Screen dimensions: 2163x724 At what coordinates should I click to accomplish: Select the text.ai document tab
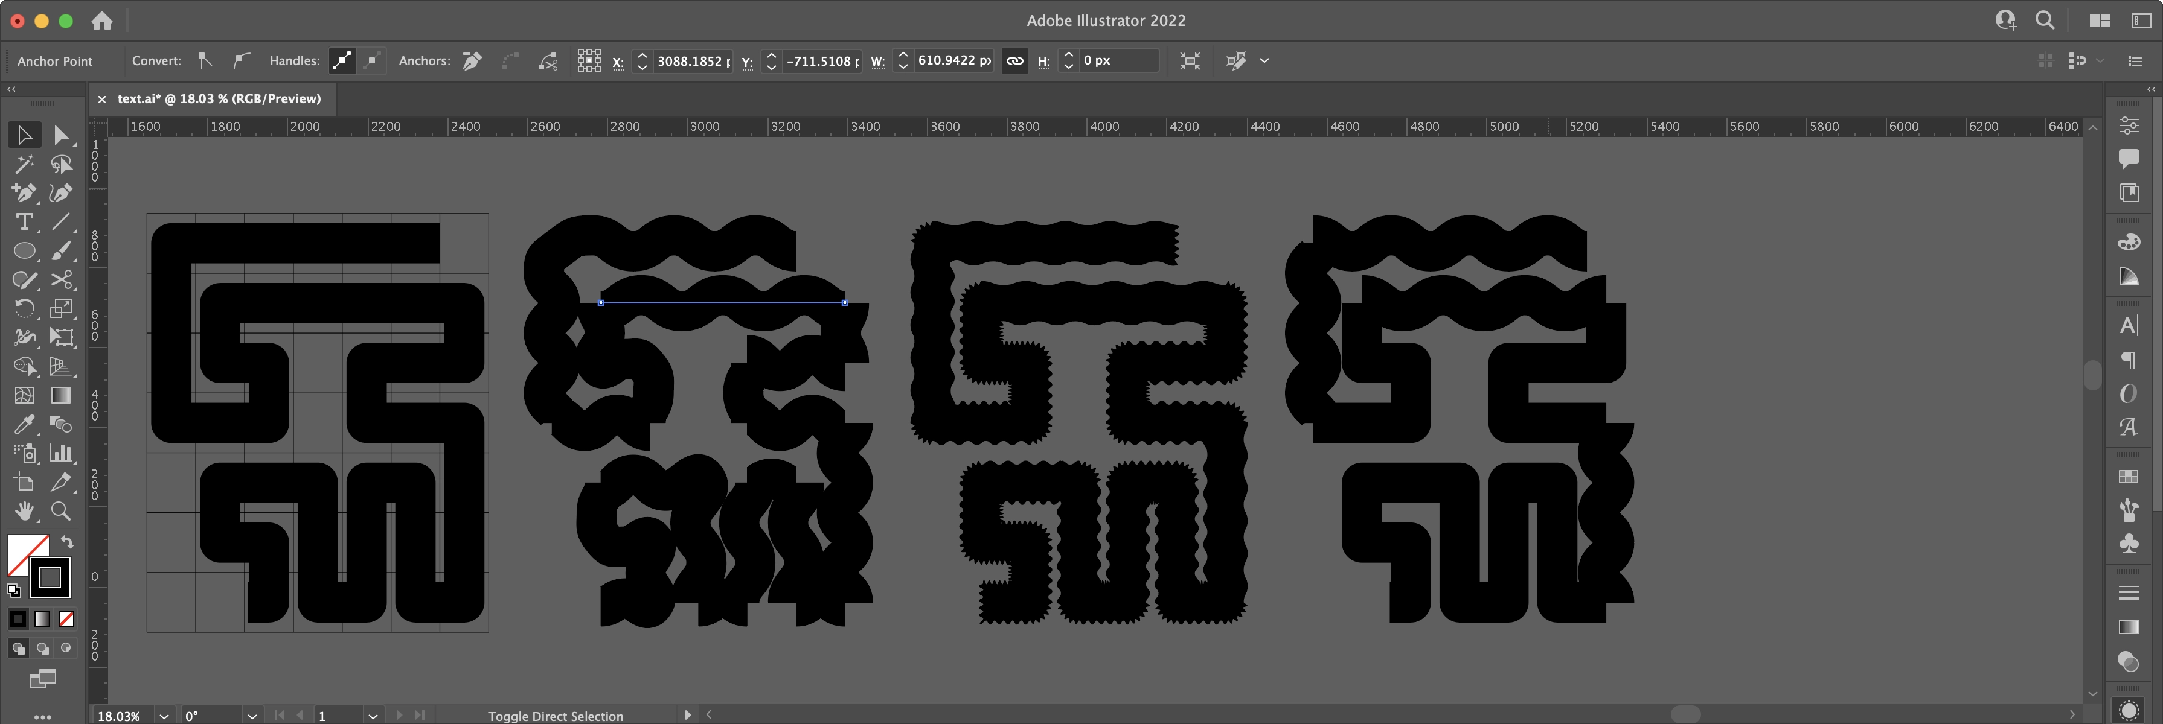click(219, 98)
